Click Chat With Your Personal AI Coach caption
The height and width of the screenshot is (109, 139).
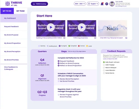click(111, 38)
